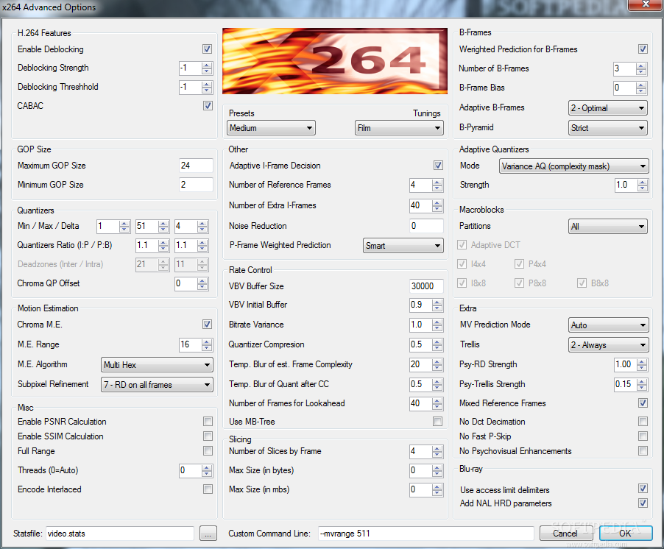Close the x264 Advanced Options dialog
The height and width of the screenshot is (549, 664).
tap(646, 4)
